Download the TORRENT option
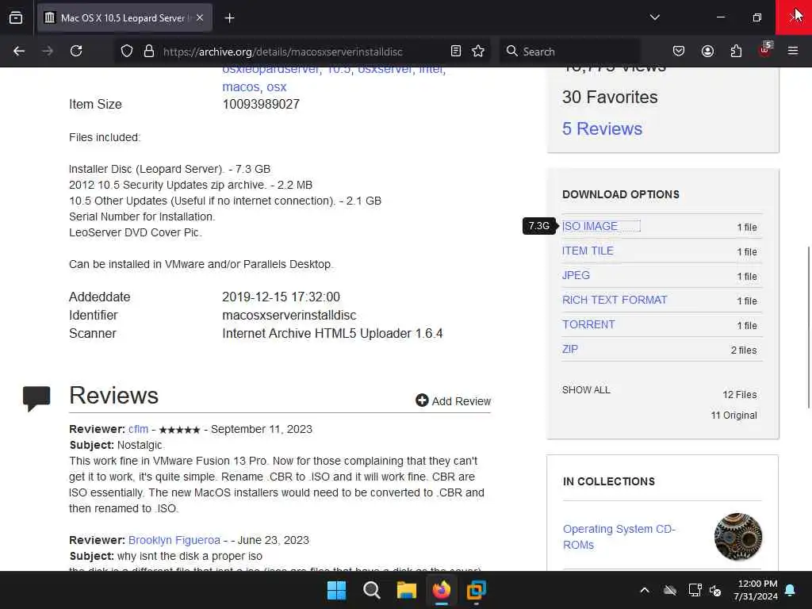Image resolution: width=812 pixels, height=609 pixels. coord(588,324)
